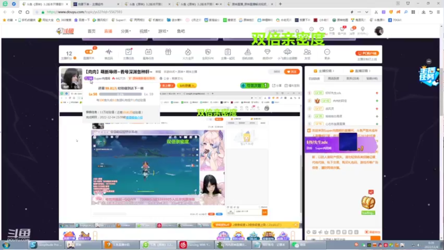Switch to the daily activity ranking tab
Image resolution: width=444 pixels, height=250 pixels.
coord(314,78)
